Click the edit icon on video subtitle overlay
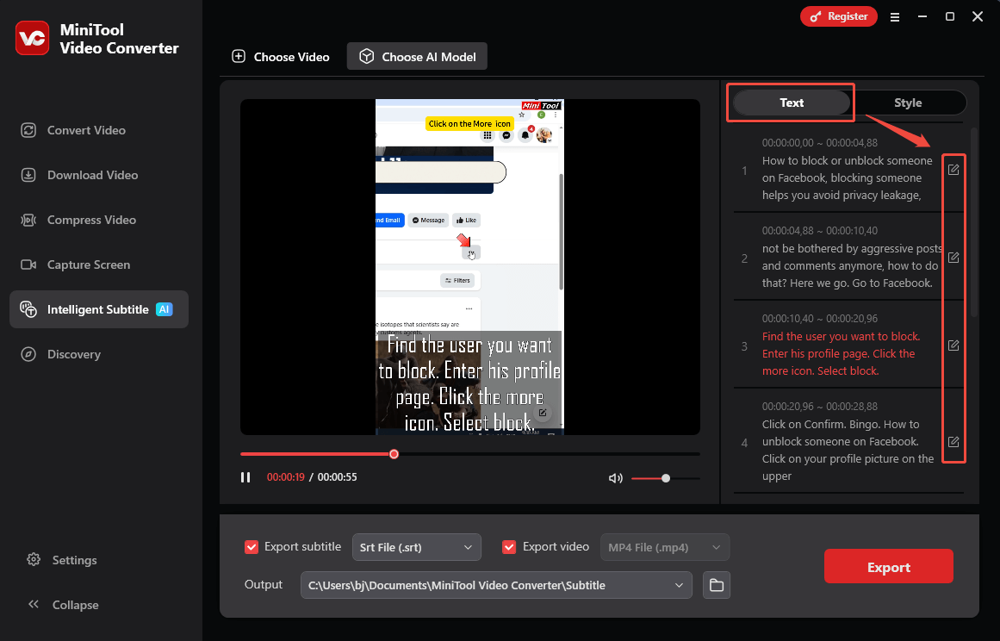The height and width of the screenshot is (641, 1000). pos(543,413)
